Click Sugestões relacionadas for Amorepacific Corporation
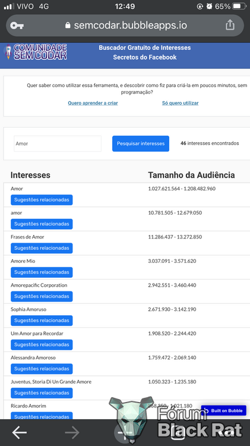This screenshot has width=250, height=446. (x=42, y=296)
